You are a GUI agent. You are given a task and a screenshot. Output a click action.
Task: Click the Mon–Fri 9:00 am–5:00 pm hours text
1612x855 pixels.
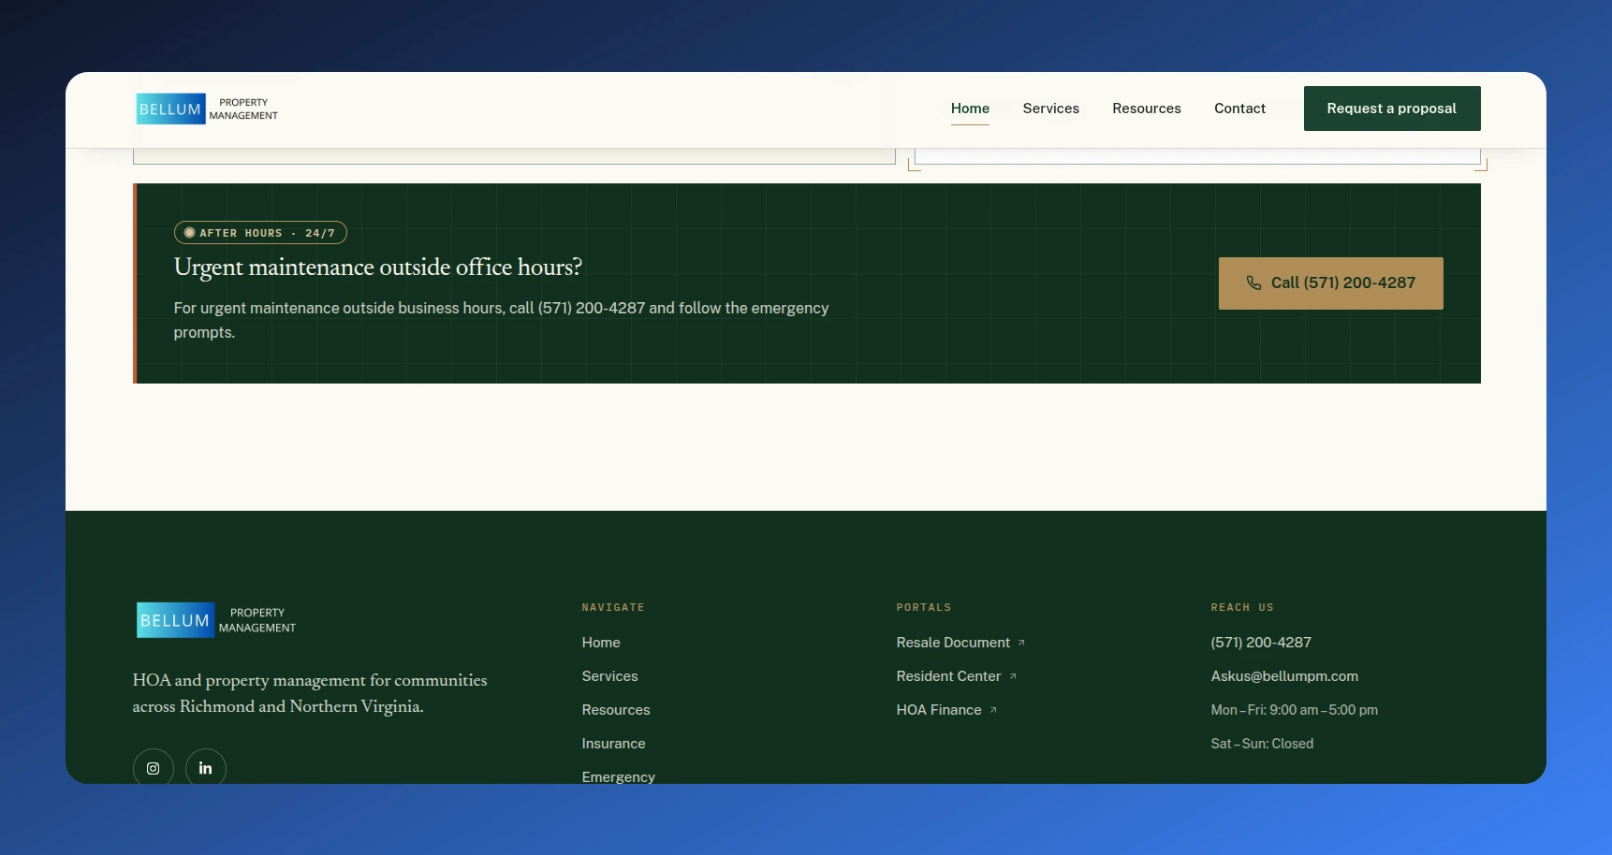click(1294, 710)
